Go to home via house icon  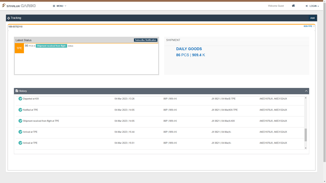[x=293, y=6]
